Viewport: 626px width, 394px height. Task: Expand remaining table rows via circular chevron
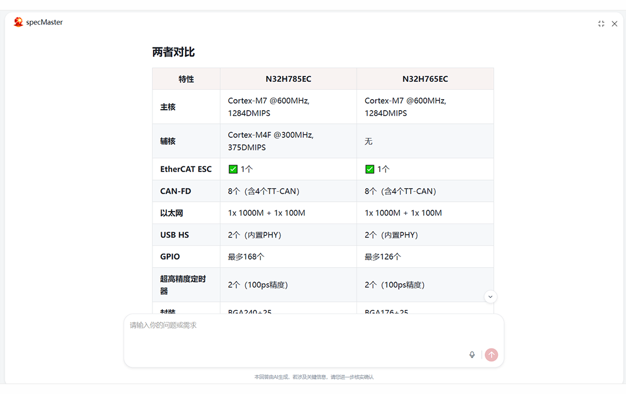coord(490,296)
